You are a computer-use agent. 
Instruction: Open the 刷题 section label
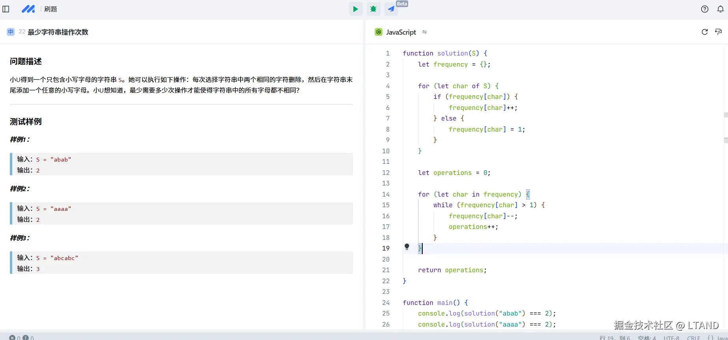[50, 9]
